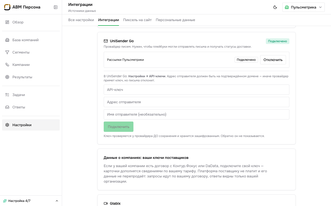The image size is (331, 206).
Task: Click the green Подключено status badge
Action: click(x=277, y=41)
